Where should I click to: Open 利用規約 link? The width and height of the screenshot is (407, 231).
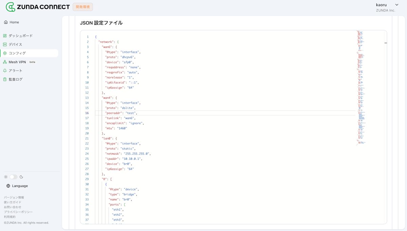[10, 217]
